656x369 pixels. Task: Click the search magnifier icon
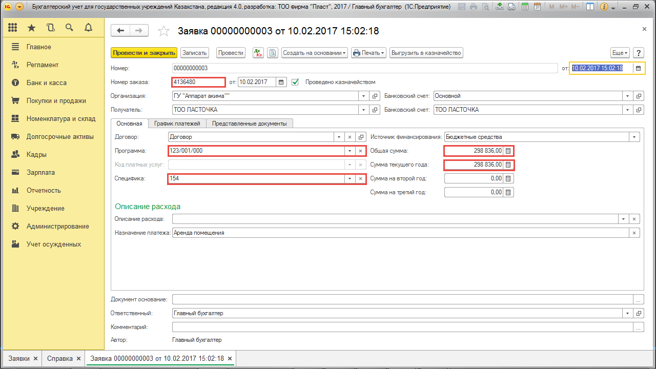tap(69, 28)
